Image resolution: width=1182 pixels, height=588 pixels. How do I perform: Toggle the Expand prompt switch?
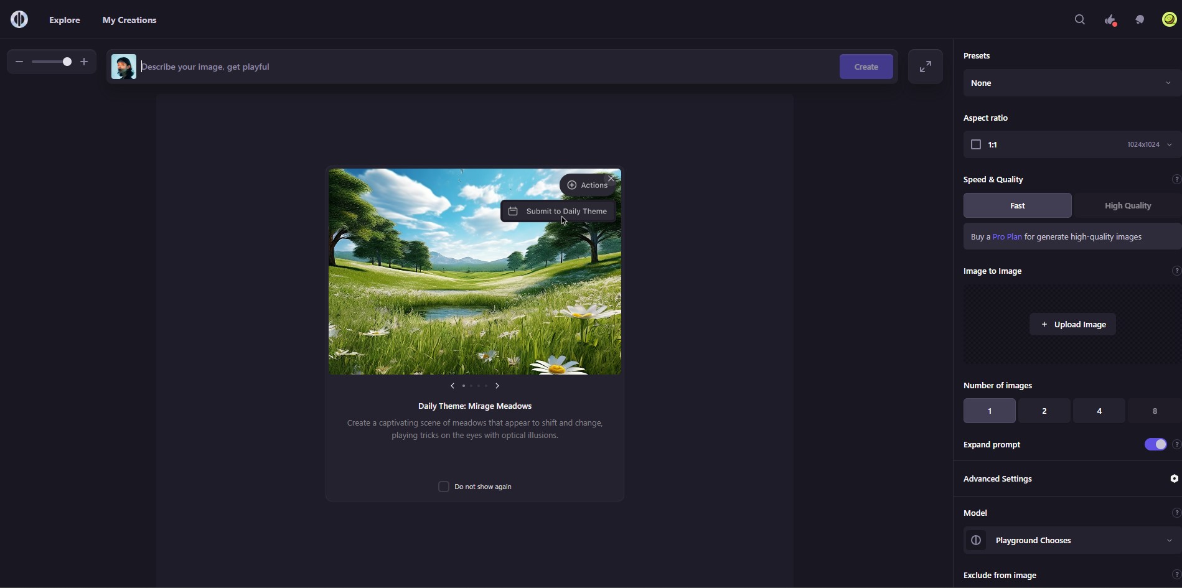(1155, 444)
